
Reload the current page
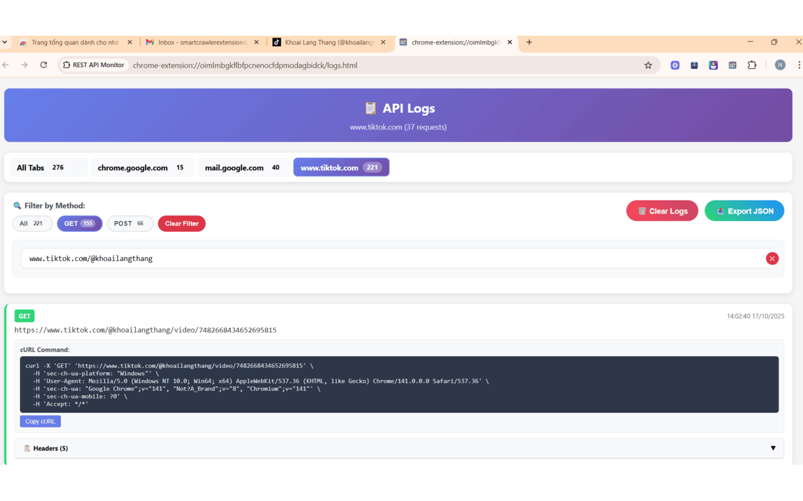43,65
